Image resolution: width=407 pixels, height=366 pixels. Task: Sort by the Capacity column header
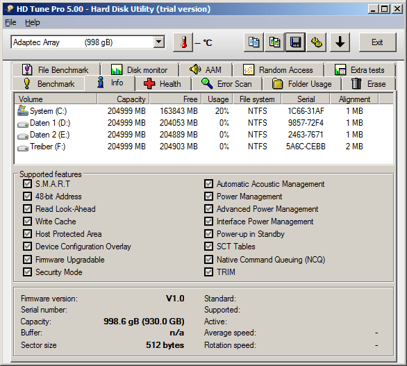click(x=124, y=99)
